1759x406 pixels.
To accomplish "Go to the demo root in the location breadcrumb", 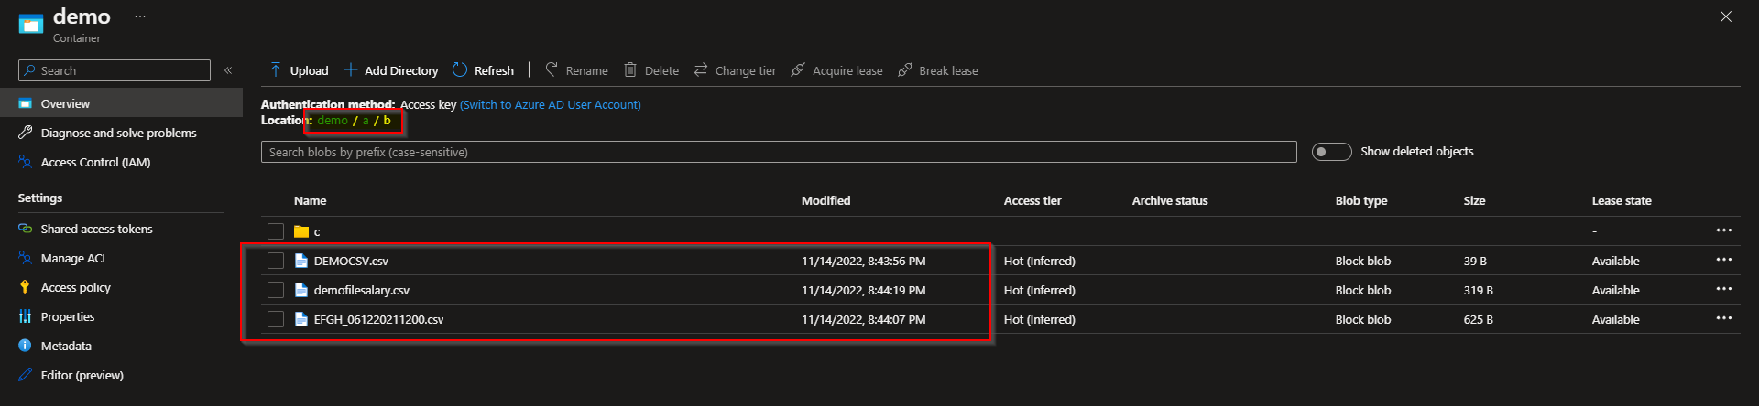I will coord(333,120).
